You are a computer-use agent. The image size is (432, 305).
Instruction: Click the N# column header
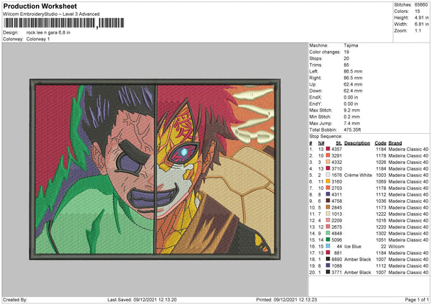[x=321, y=143]
